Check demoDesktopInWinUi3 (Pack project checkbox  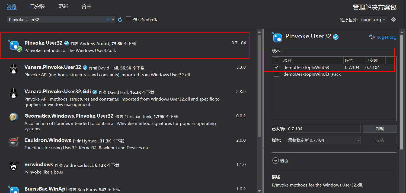point(277,74)
